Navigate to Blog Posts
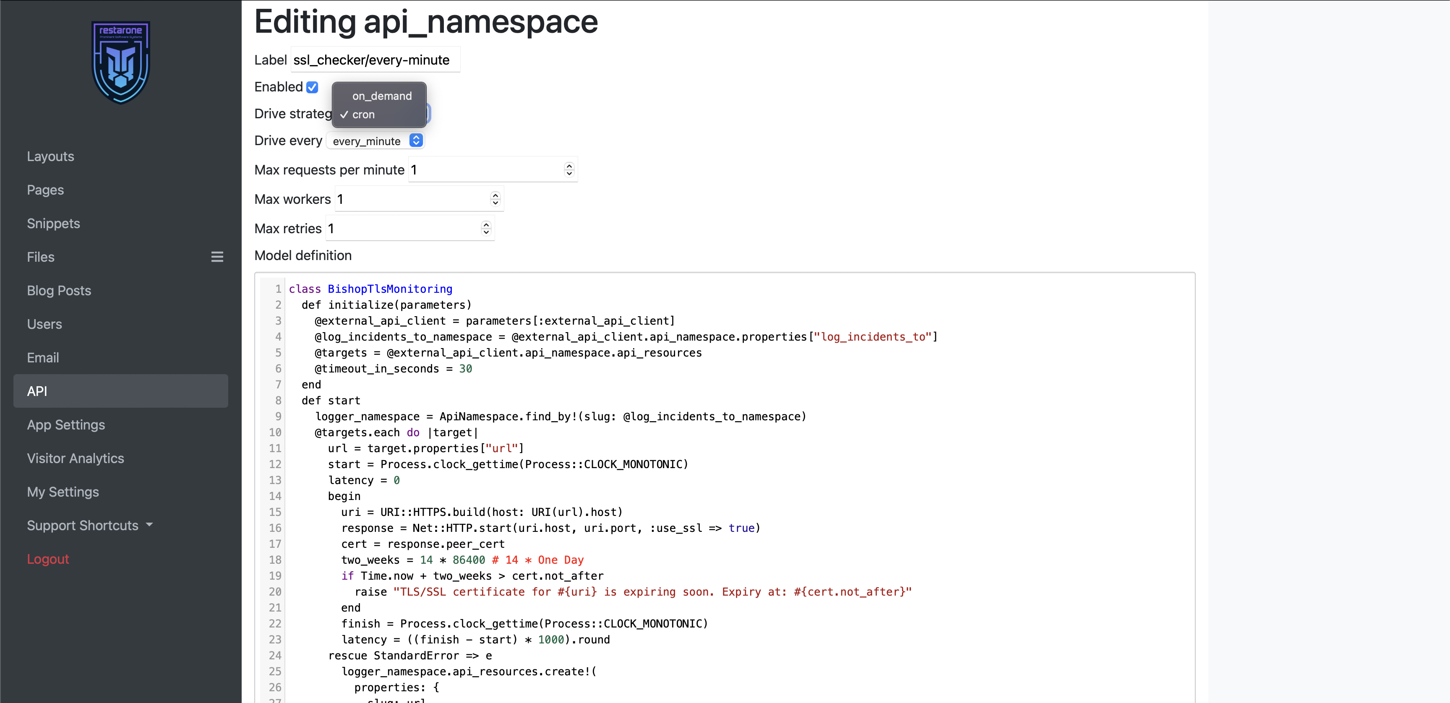The height and width of the screenshot is (703, 1450). (x=59, y=290)
